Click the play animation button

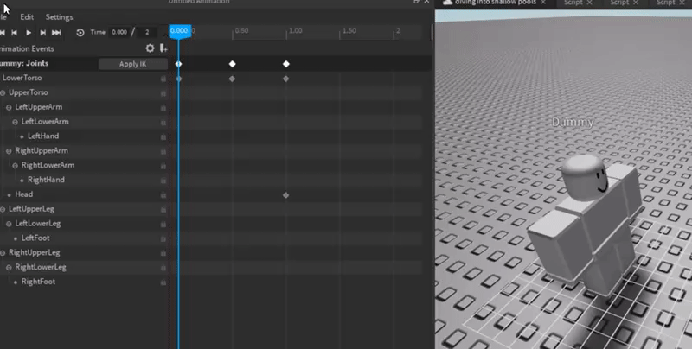click(29, 32)
